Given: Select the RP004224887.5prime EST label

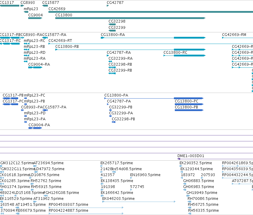Looking at the screenshot, I should point(68,211).
